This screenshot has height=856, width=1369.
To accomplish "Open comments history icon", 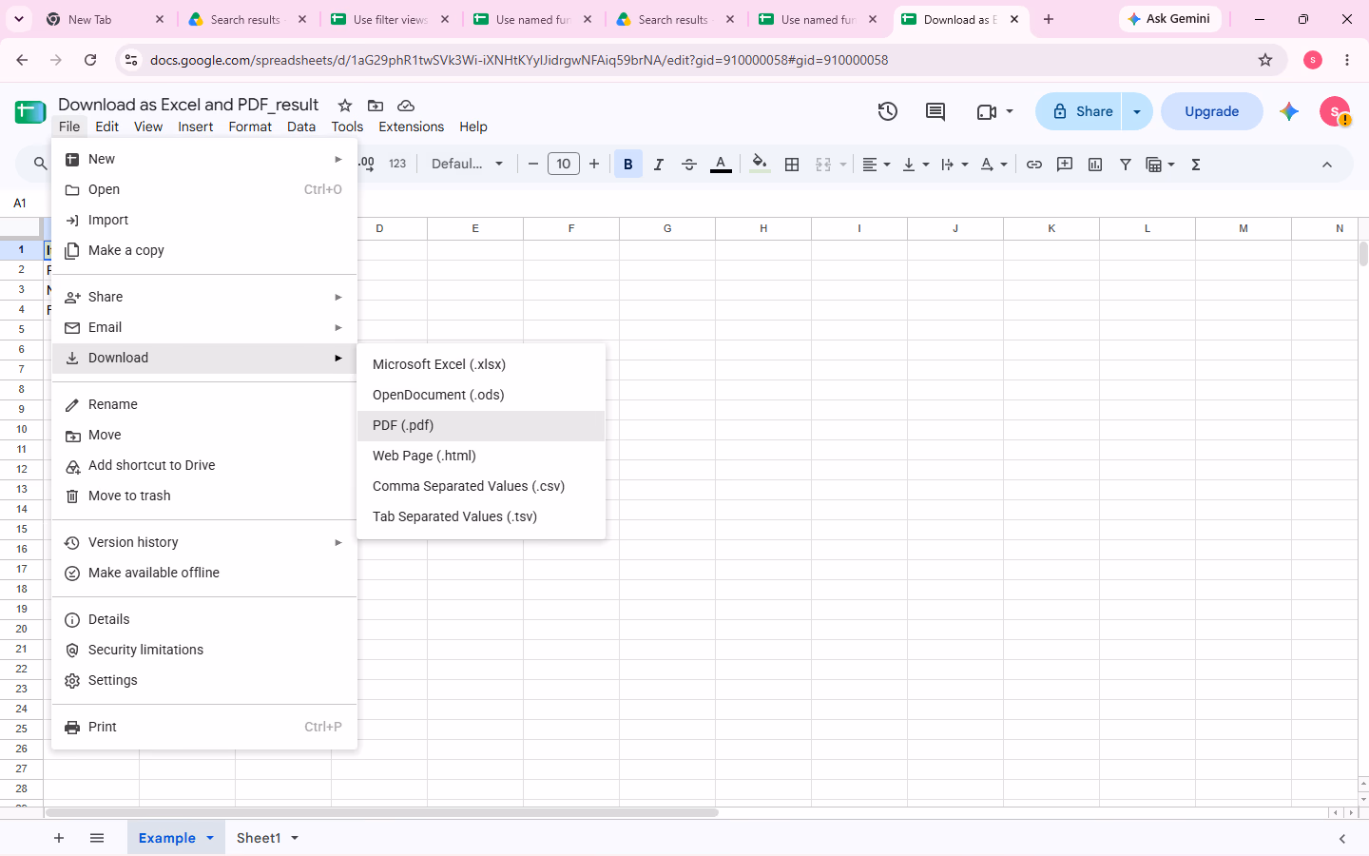I will pos(935,111).
